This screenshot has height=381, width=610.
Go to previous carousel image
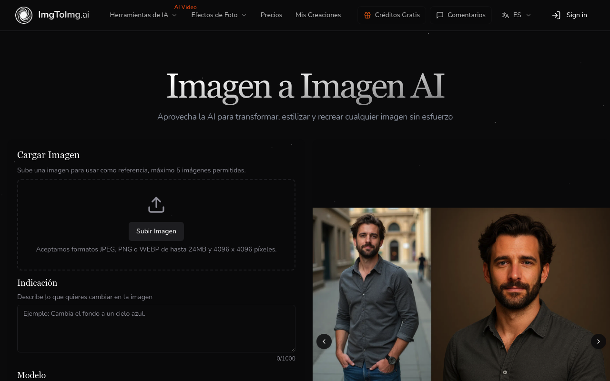pos(324,341)
